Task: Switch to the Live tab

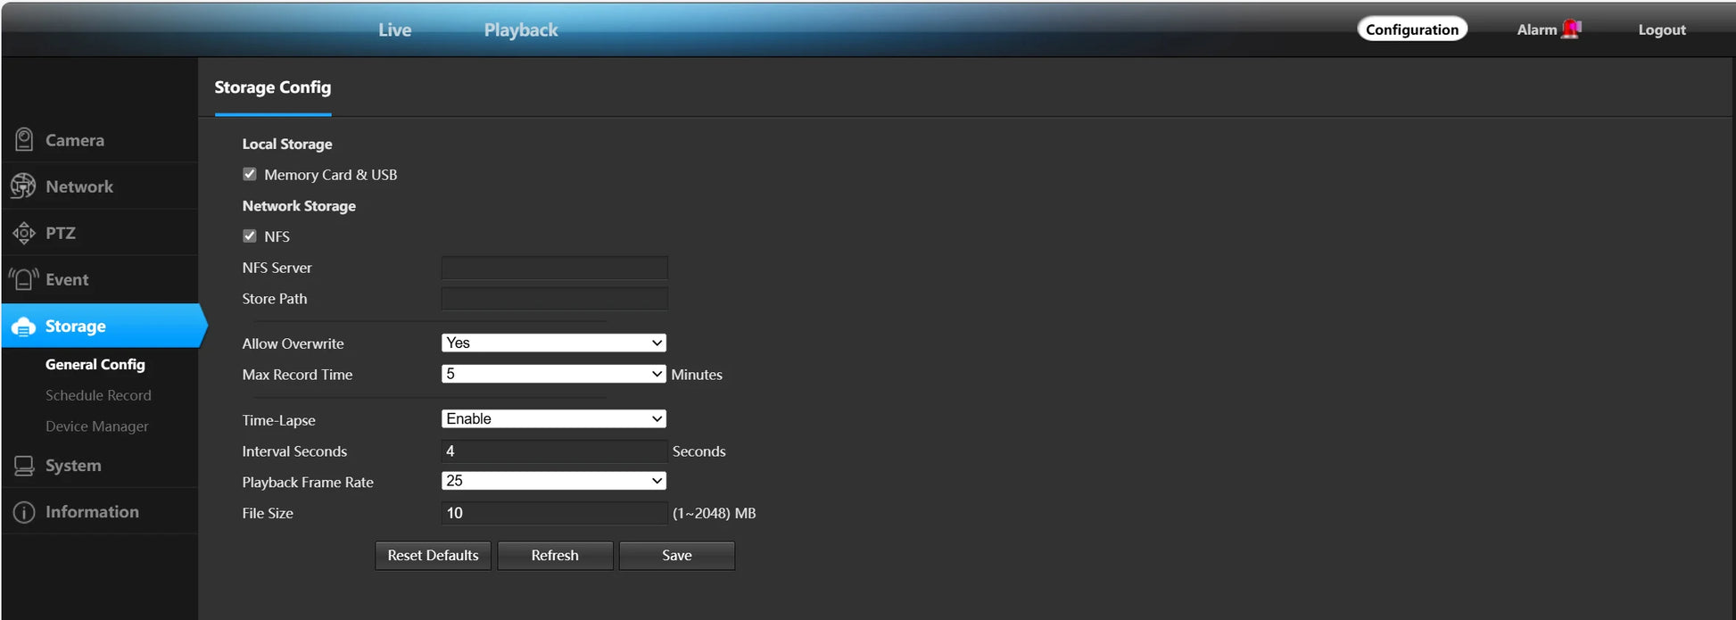Action: click(394, 30)
